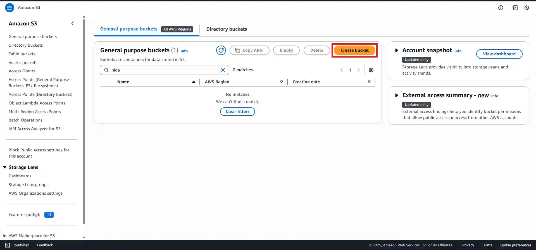536x250 pixels.
Task: Refresh the general purpose buckets list
Action: 221,50
